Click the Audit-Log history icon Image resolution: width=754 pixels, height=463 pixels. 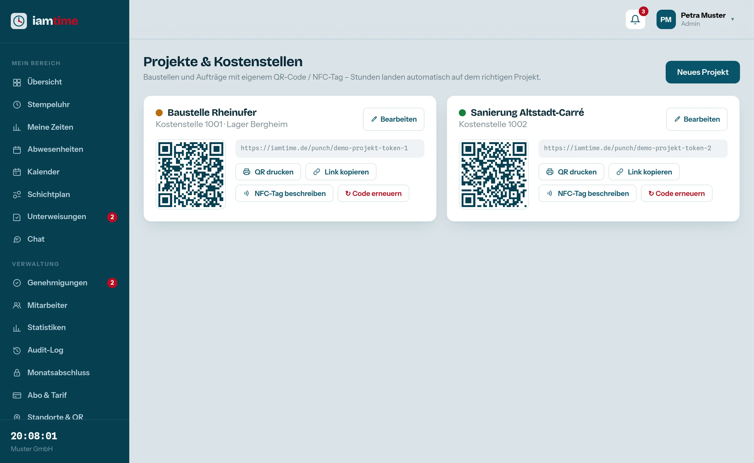pyautogui.click(x=17, y=350)
